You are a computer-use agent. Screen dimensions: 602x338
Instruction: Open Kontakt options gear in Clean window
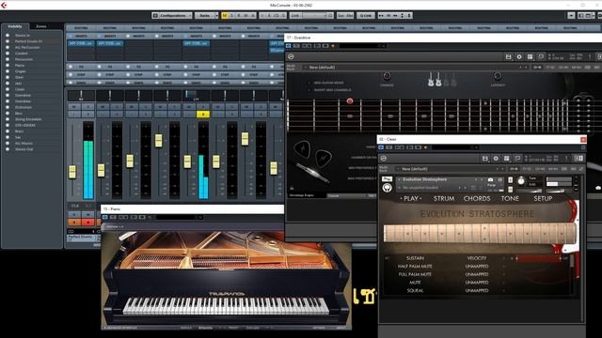point(496,159)
